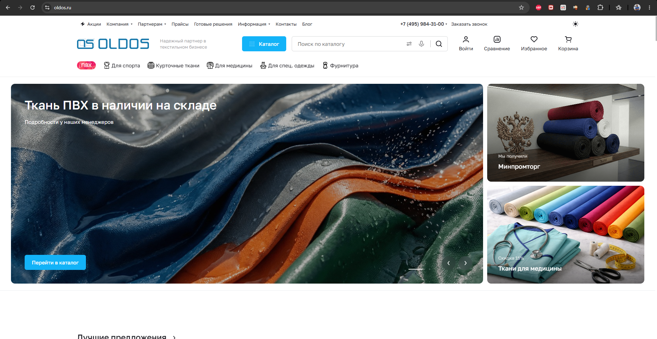The height and width of the screenshot is (339, 657).
Task: Expand the Информация dropdown menu
Action: pyautogui.click(x=254, y=24)
